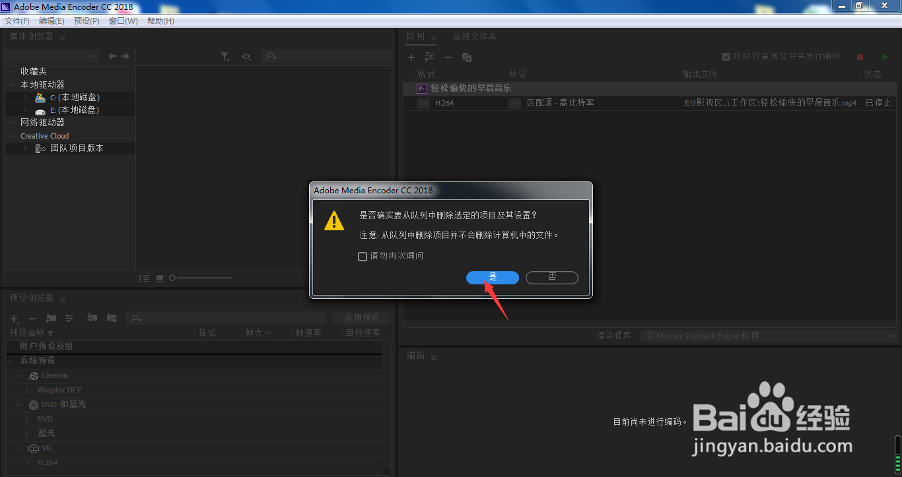Switch to the 队列 tab
Image resolution: width=902 pixels, height=477 pixels.
[x=416, y=37]
